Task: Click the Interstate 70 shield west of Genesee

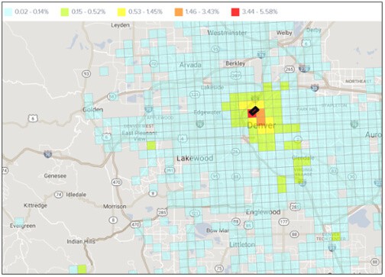Action: 47,154
